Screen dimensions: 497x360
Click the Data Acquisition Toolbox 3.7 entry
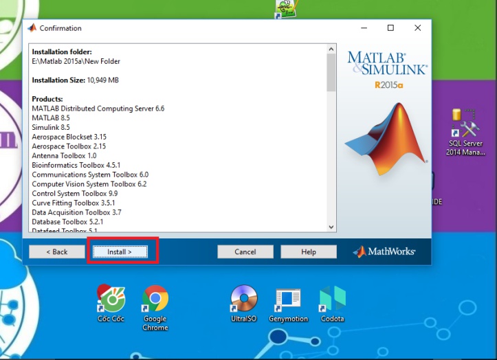click(76, 212)
